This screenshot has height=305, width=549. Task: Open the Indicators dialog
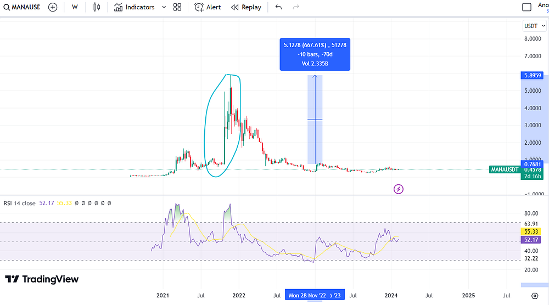[x=134, y=7]
